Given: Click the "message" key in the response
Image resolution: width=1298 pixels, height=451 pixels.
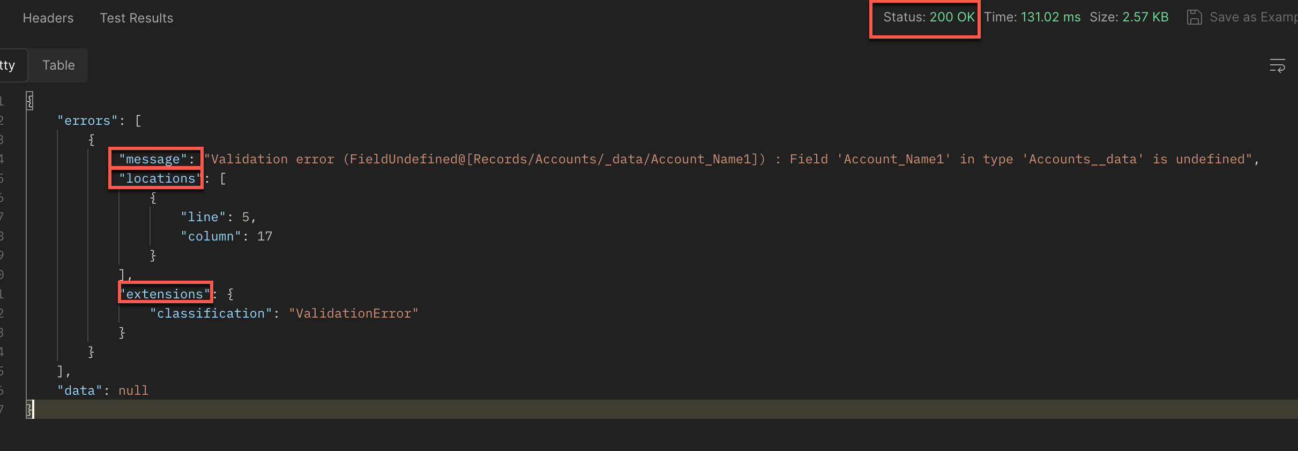Looking at the screenshot, I should point(153,159).
